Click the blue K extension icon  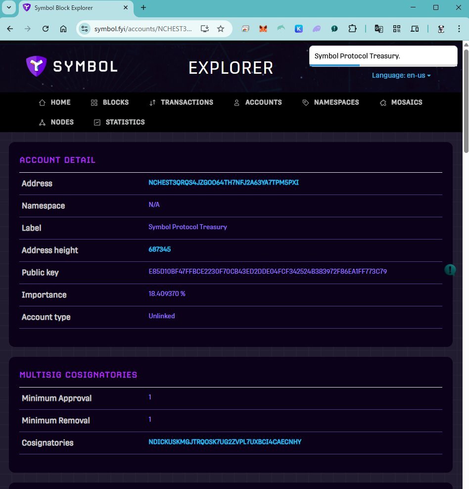299,29
